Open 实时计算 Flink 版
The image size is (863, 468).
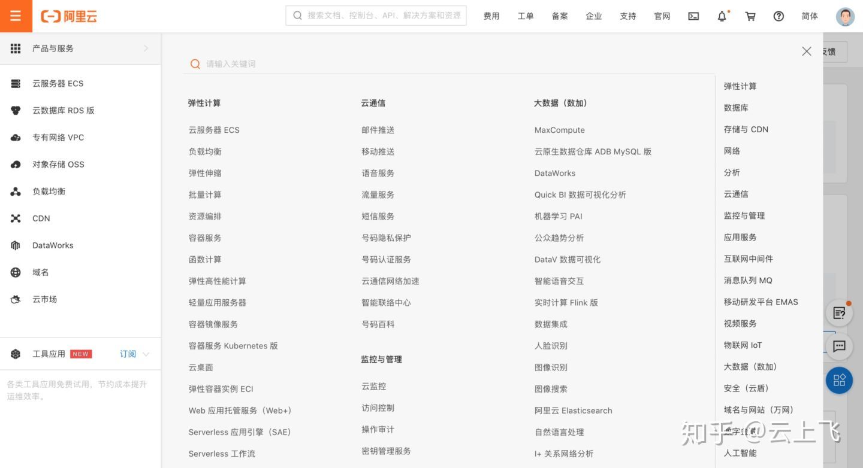pos(566,302)
